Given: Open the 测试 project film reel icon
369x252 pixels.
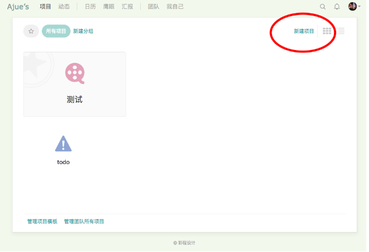Looking at the screenshot, I should [x=75, y=73].
